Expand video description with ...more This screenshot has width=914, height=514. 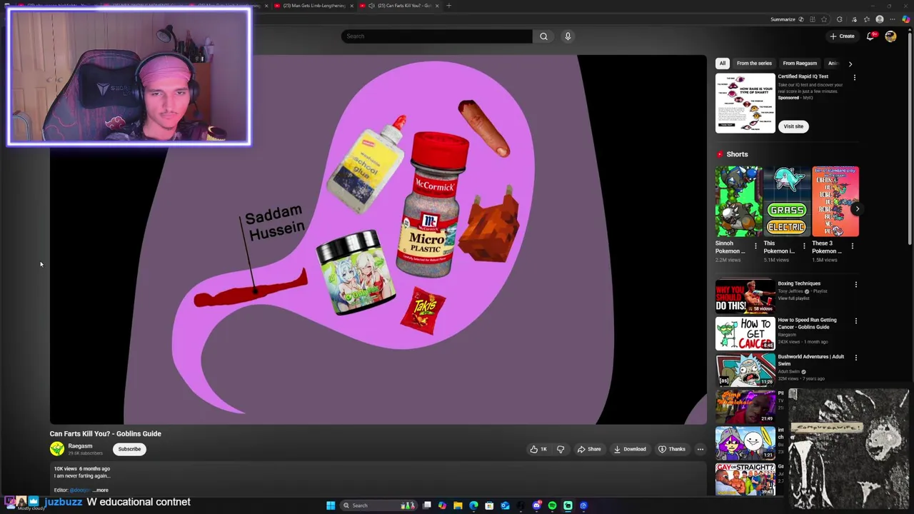pyautogui.click(x=101, y=490)
